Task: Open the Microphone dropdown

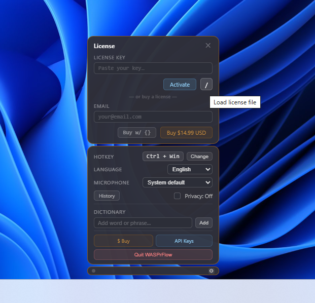Action: pos(178,182)
